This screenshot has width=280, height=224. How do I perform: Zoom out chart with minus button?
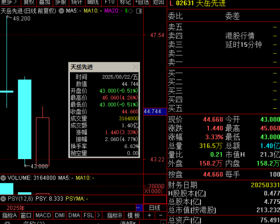click(x=161, y=215)
